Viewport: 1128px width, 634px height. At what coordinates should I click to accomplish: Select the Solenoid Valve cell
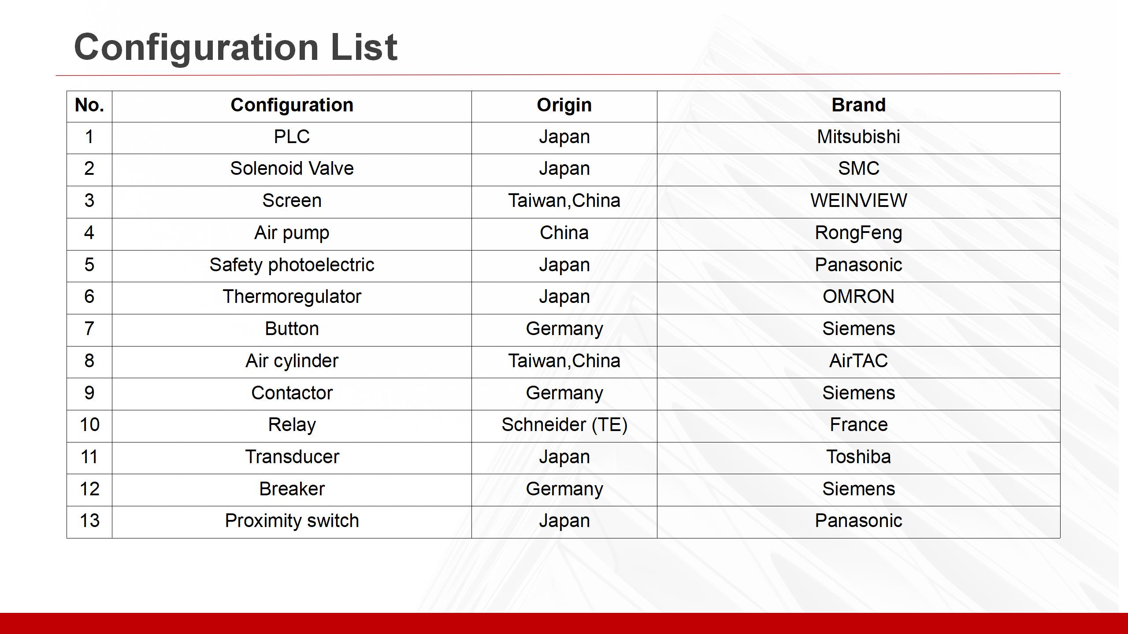pyautogui.click(x=292, y=169)
